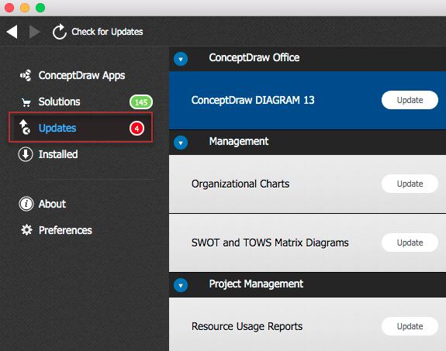Open the ConceptDraw Apps section
This screenshot has height=351, width=446.
click(81, 75)
